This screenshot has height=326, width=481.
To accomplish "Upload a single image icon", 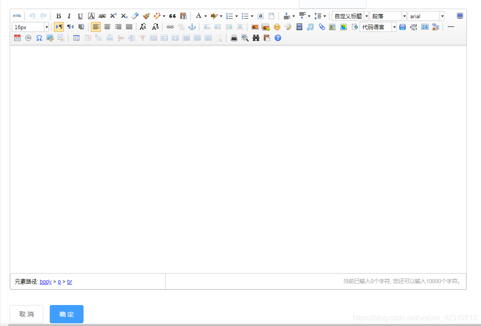I will (x=255, y=27).
